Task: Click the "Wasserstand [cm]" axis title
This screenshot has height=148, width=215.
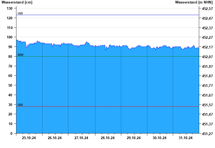Action: pos(17,2)
